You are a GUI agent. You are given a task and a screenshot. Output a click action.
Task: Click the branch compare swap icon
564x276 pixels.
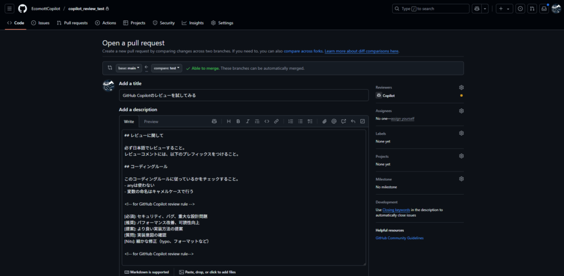click(110, 68)
